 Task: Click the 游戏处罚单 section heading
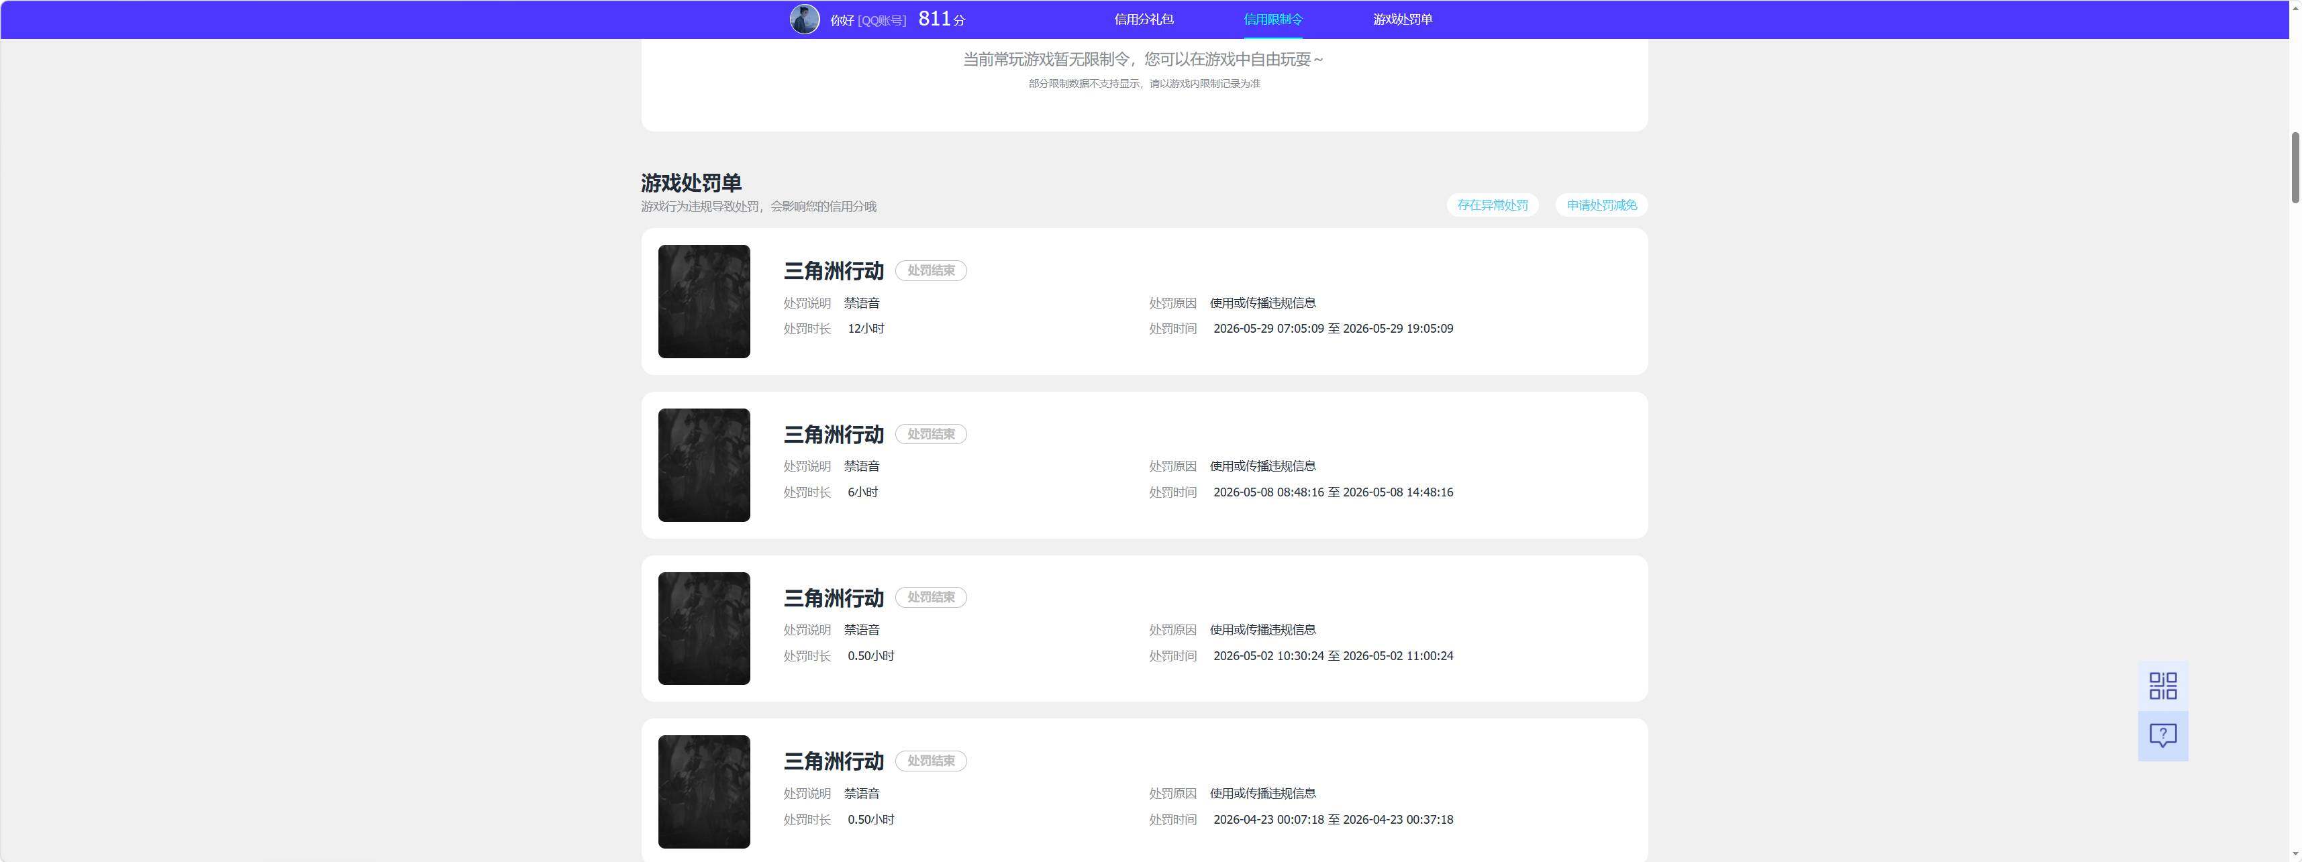click(x=691, y=183)
